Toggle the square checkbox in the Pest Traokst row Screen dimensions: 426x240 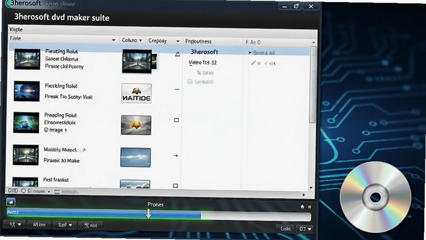(175, 186)
